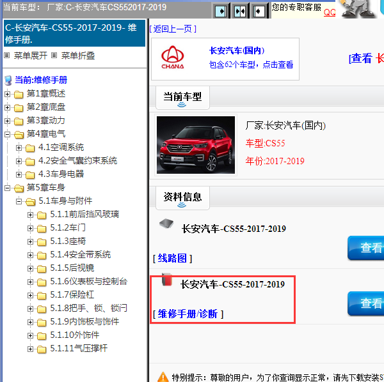The height and width of the screenshot is (382, 384).
Task: Click the QQ customer service link
Action: pyautogui.click(x=330, y=12)
